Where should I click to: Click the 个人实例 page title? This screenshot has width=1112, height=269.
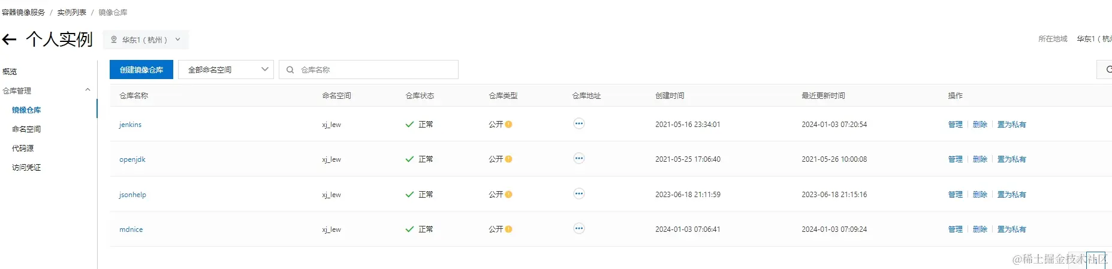point(59,40)
